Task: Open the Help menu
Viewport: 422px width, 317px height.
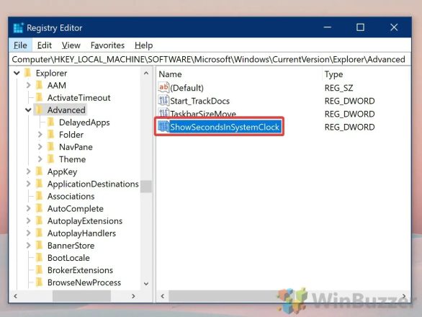Action: click(x=144, y=45)
